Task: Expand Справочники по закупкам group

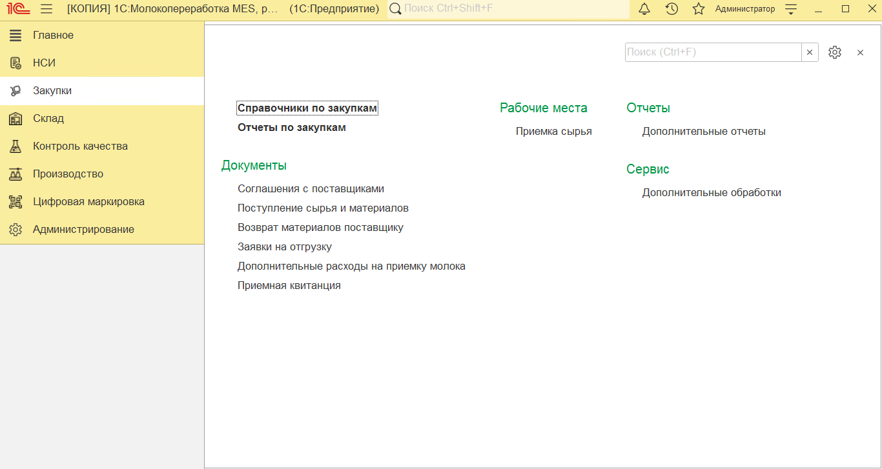Action: [307, 108]
